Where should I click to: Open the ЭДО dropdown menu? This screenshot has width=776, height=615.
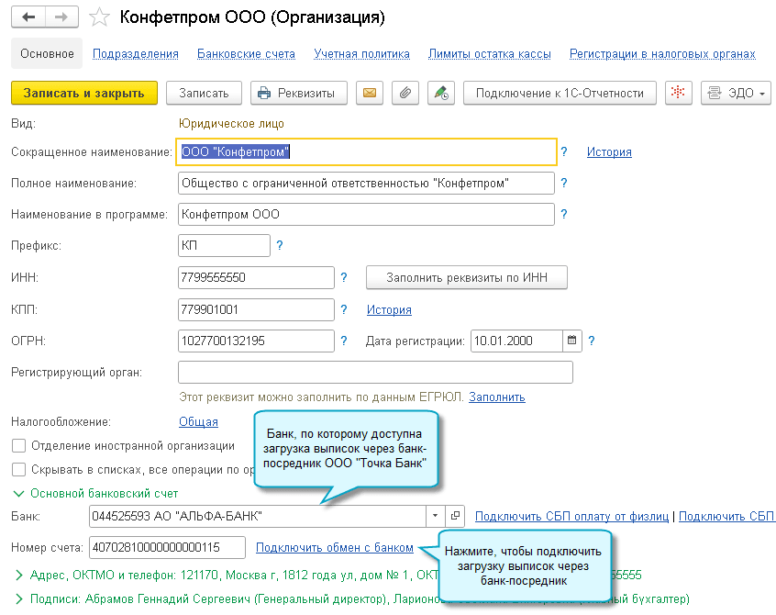click(x=736, y=93)
